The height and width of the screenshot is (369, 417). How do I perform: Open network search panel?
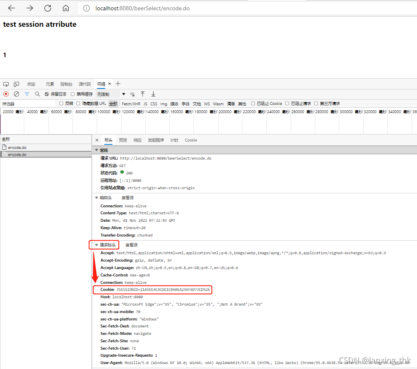tap(37, 94)
